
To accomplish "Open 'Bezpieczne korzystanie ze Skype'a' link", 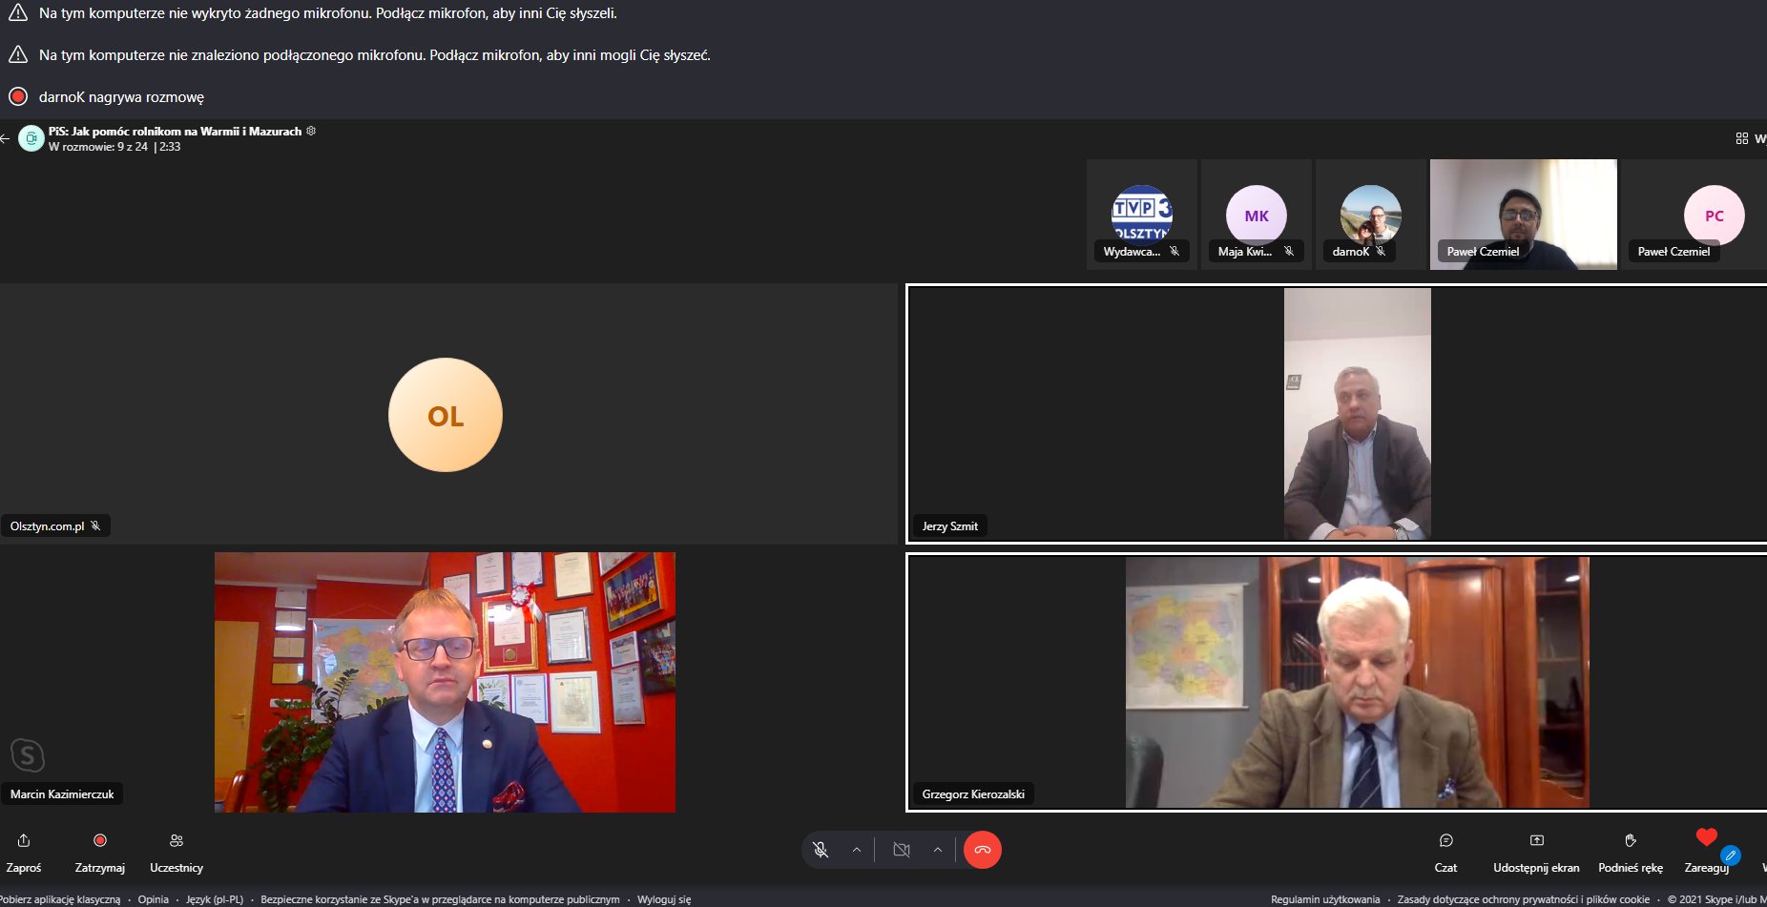I will click(440, 899).
